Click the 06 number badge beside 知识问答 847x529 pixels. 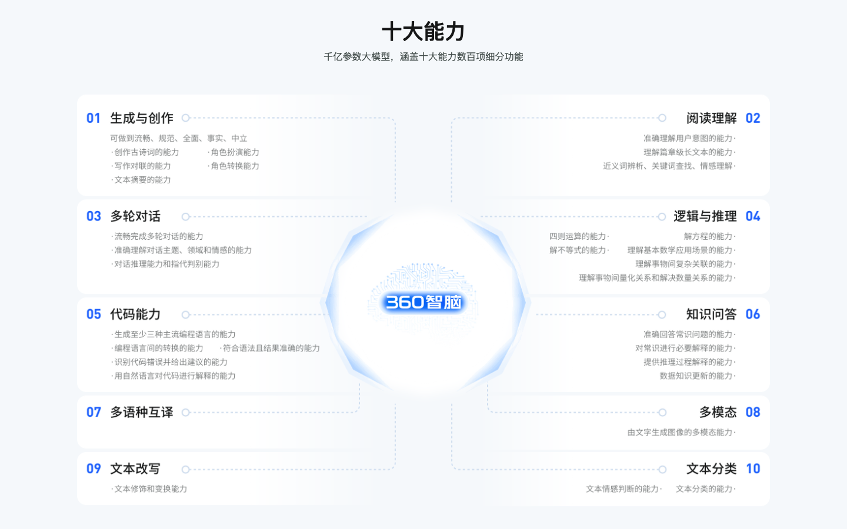click(x=753, y=314)
